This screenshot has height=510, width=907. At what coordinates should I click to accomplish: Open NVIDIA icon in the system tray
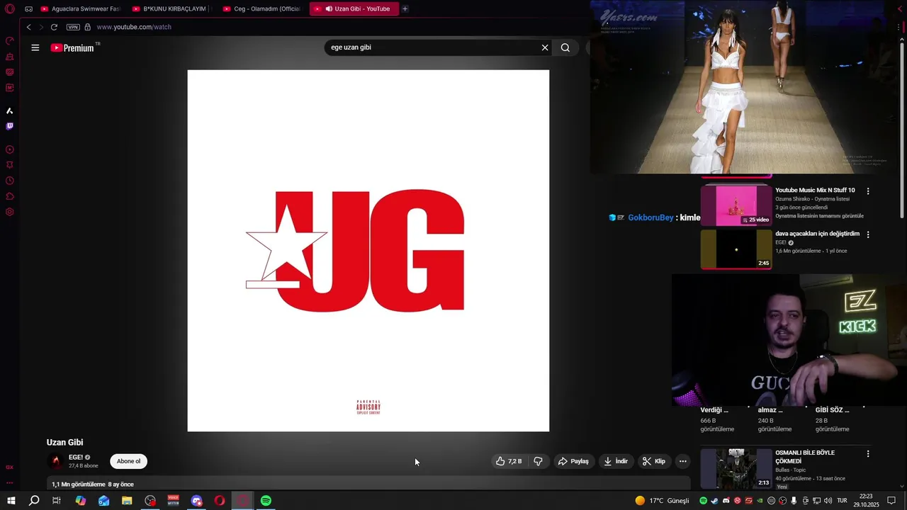coord(760,501)
